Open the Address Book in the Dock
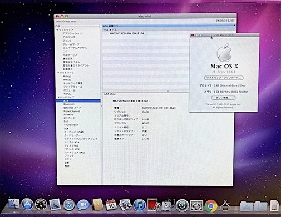281x217 pixels. tap(97, 205)
